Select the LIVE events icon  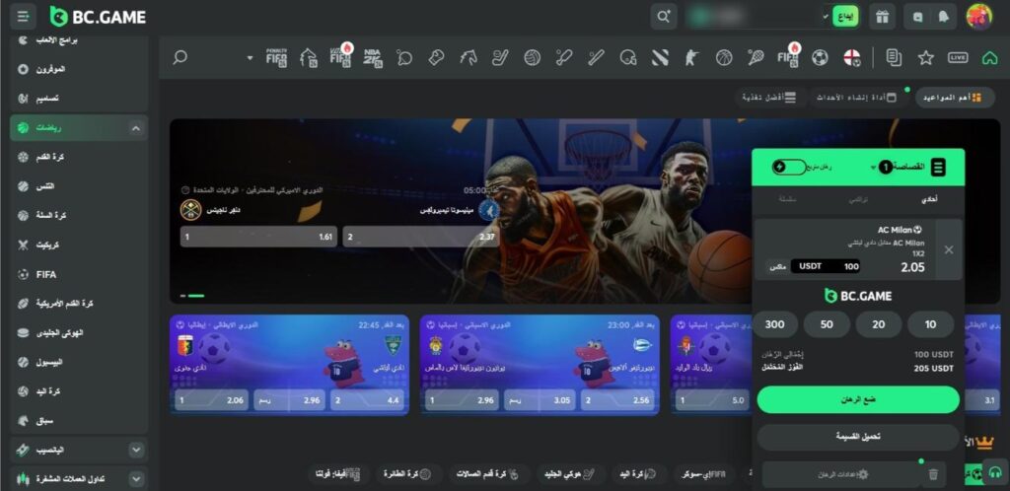coord(957,57)
